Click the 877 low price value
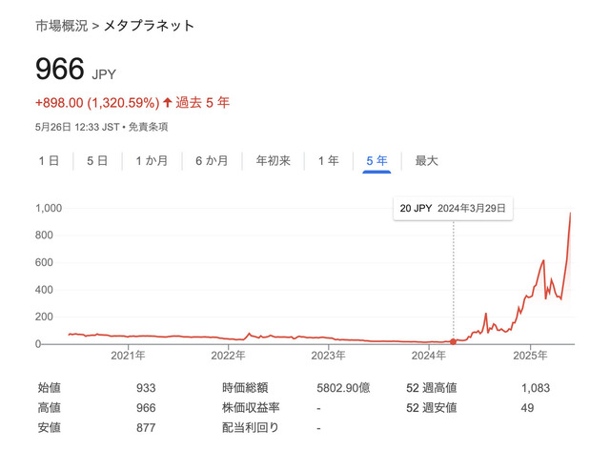This screenshot has width=610, height=450. pyautogui.click(x=146, y=428)
